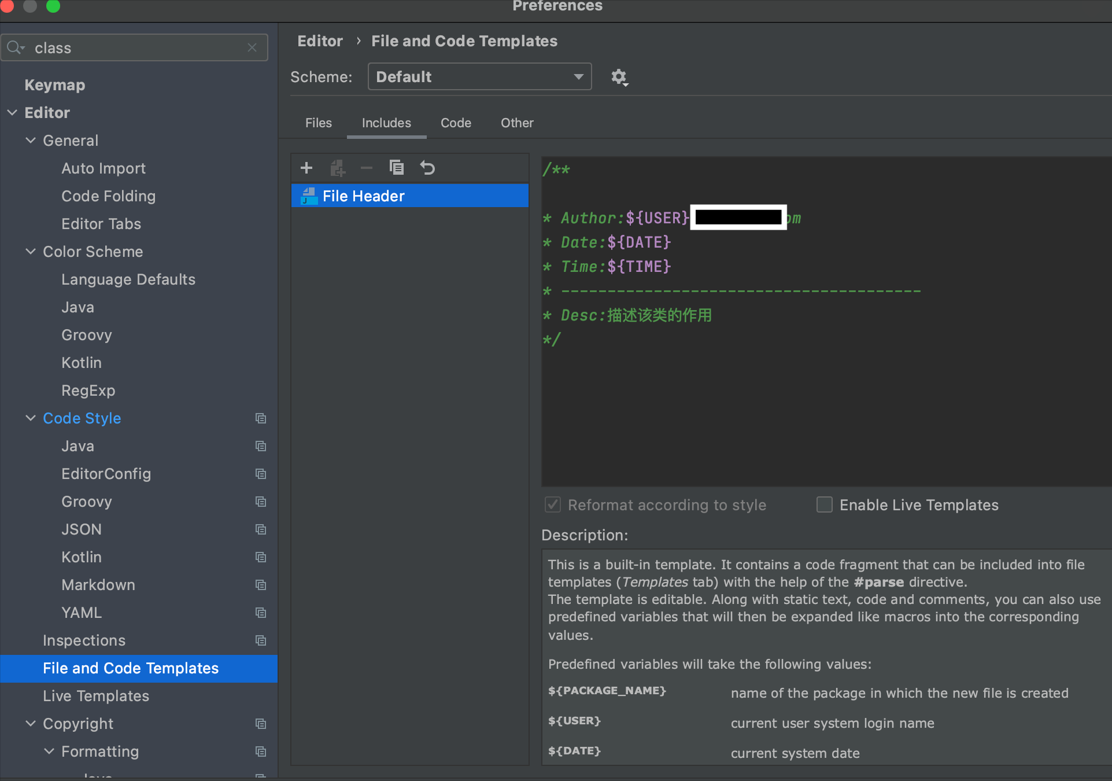Click the copy icon beside Inspections

(261, 640)
